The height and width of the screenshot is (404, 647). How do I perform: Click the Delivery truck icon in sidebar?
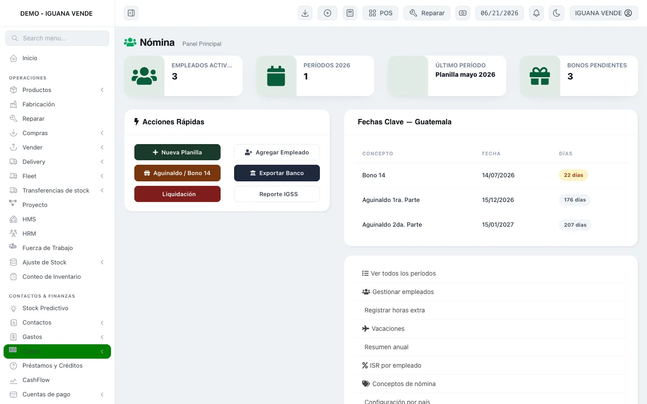click(x=13, y=162)
